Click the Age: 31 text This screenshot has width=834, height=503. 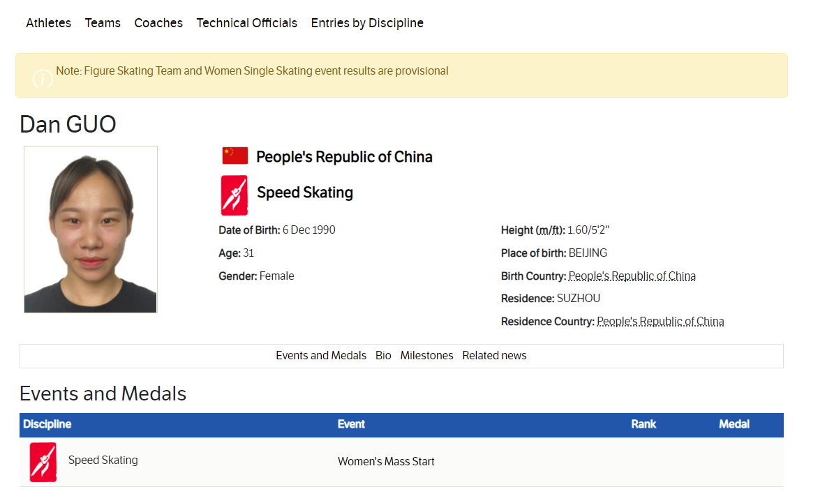[236, 253]
